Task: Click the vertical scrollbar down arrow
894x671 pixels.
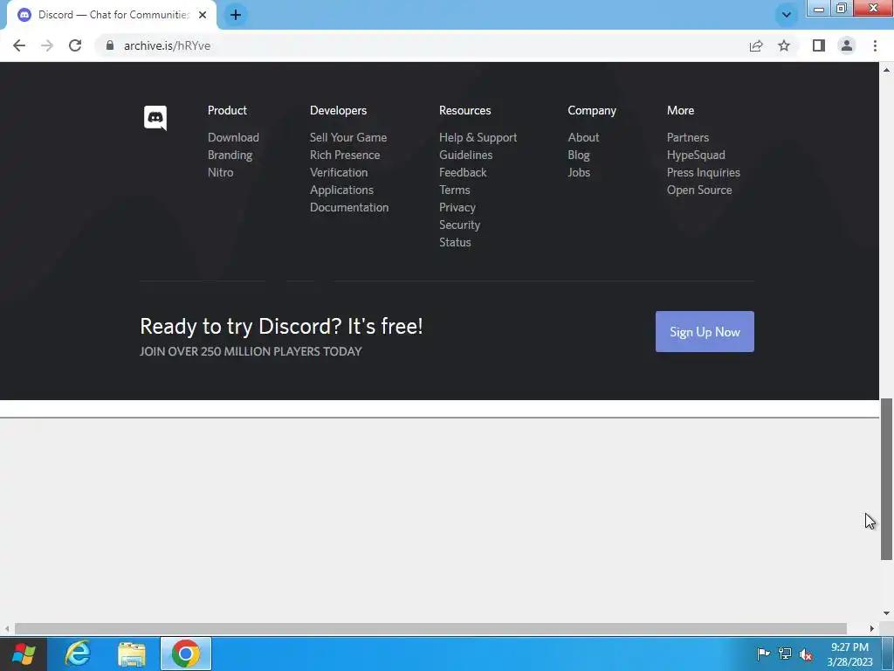Action: (886, 613)
